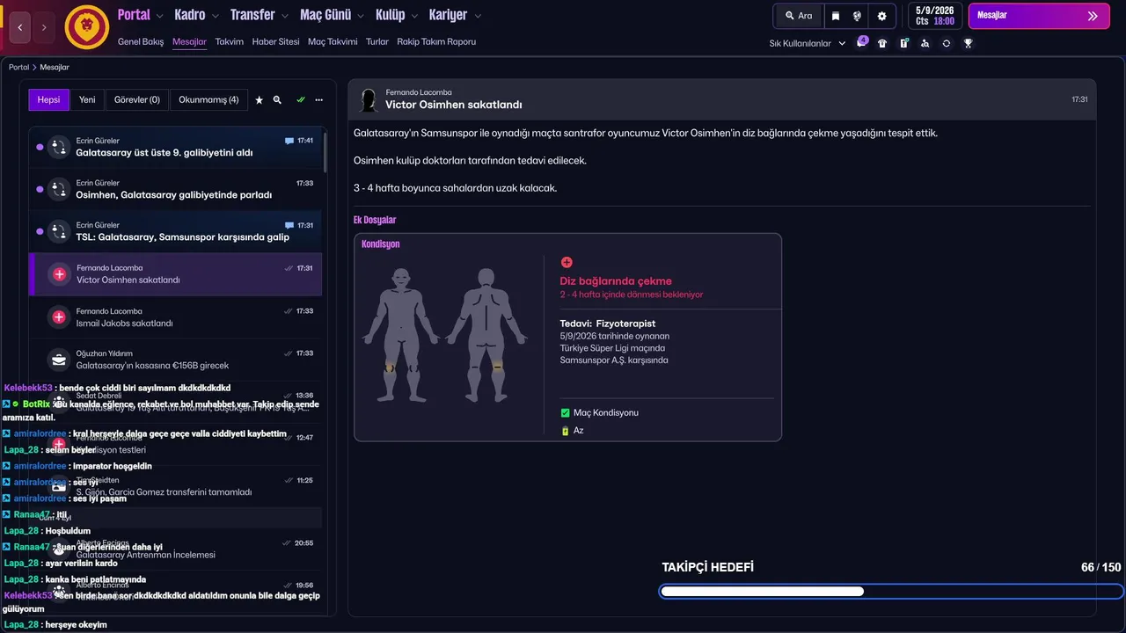The width and height of the screenshot is (1126, 633).
Task: Toggle unread dot on 'üst üste 9. galibiyetini' message
Action: pos(40,148)
